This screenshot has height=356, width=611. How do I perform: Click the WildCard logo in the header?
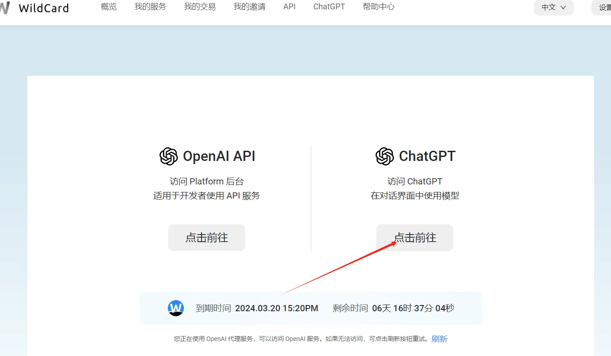43,7
